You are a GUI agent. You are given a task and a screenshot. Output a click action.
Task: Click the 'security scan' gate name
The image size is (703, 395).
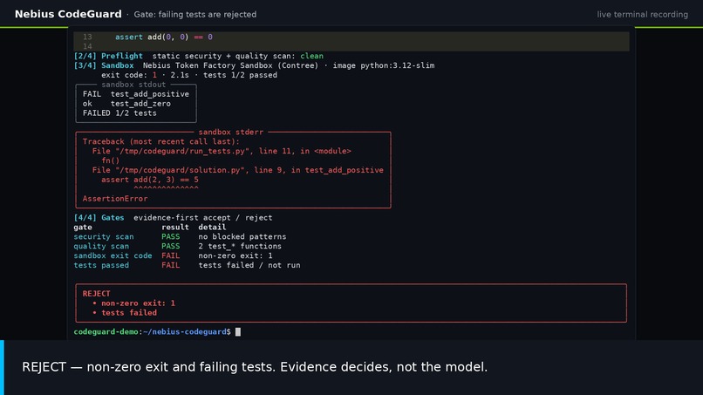104,236
